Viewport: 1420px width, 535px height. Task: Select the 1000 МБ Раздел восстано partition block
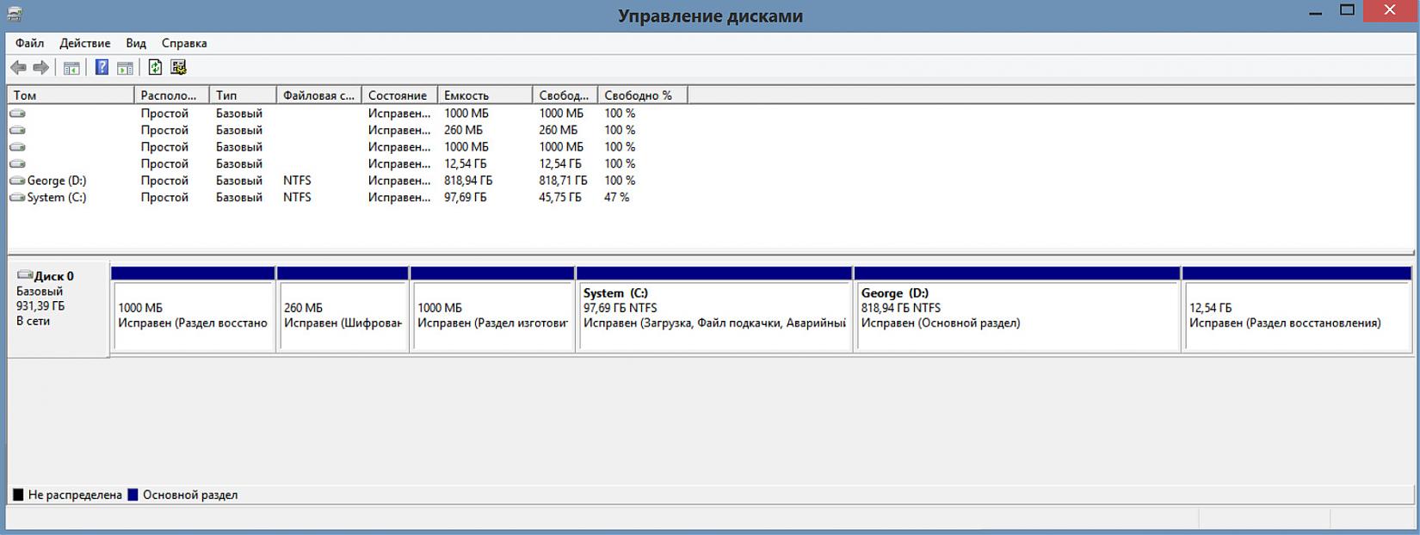[x=193, y=309]
